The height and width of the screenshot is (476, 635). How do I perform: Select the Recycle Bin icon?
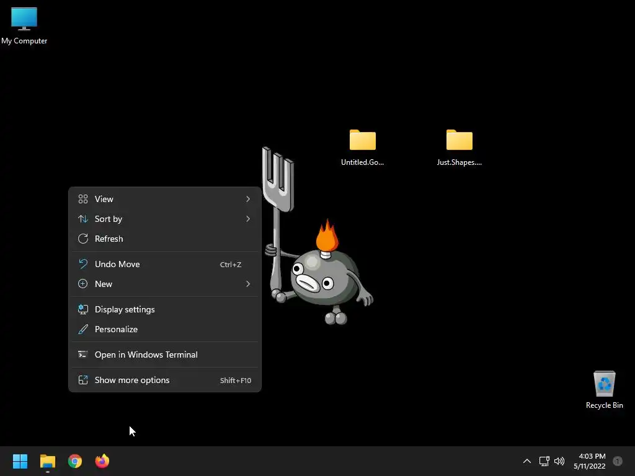(x=604, y=390)
